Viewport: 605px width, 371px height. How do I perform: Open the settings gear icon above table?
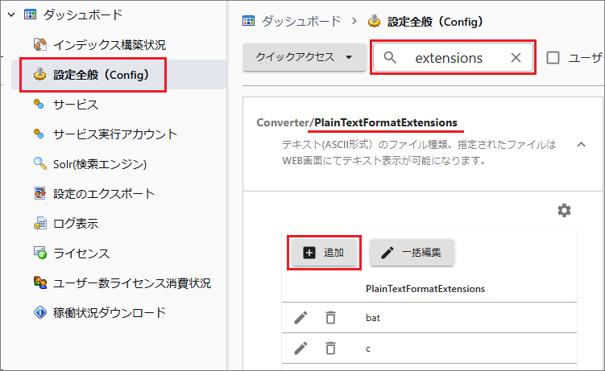(564, 210)
